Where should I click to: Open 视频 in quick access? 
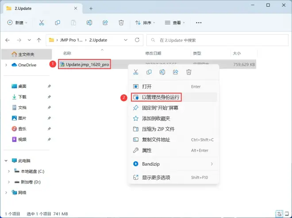click(22, 139)
